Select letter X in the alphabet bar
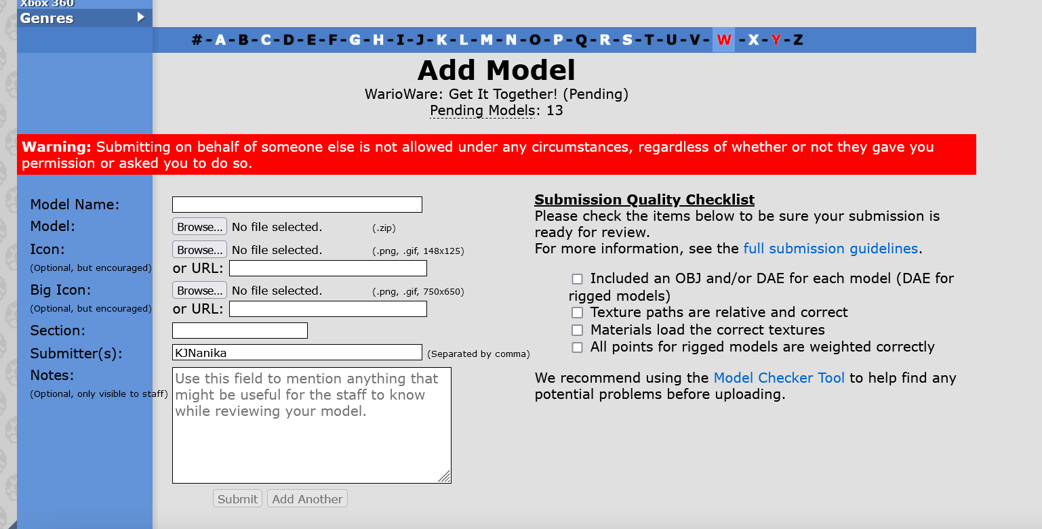 [753, 40]
